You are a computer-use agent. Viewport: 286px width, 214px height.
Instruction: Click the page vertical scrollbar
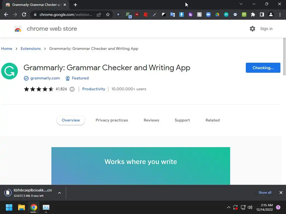[x=284, y=56]
